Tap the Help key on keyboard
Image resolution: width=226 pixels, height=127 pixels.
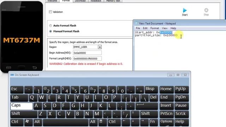point(182,122)
